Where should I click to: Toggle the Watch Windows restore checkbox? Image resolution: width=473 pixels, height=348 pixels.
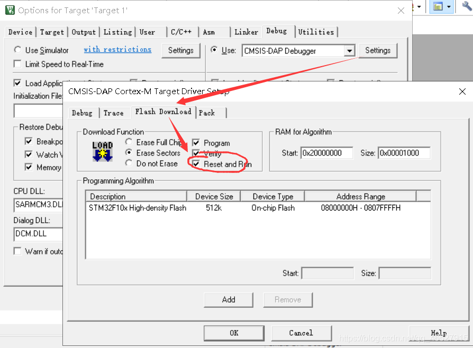tap(29, 154)
